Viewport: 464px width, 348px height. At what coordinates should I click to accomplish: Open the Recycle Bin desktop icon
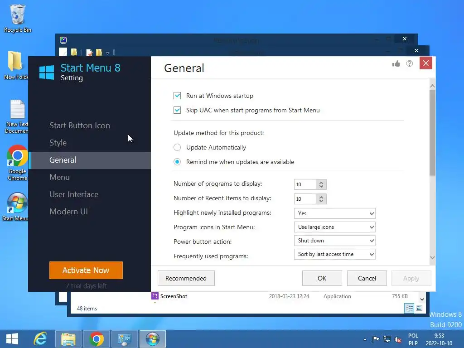pyautogui.click(x=17, y=18)
